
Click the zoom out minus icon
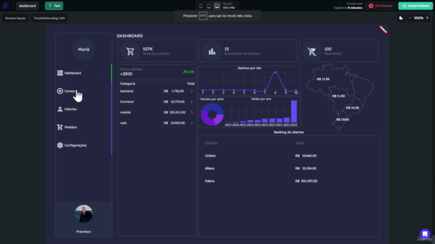click(410, 18)
